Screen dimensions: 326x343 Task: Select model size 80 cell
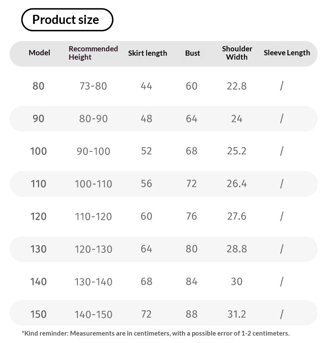coord(38,86)
